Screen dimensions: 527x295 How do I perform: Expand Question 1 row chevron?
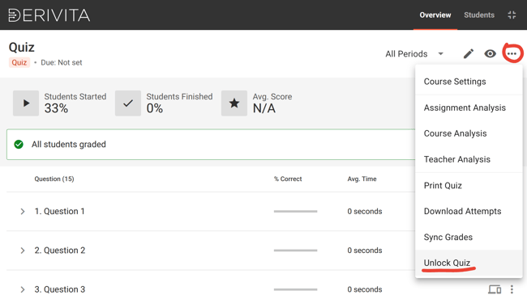coord(23,212)
